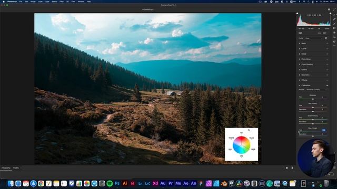Select the Masking adjustment brush tool
The width and height of the screenshot is (337, 189).
tap(334, 24)
